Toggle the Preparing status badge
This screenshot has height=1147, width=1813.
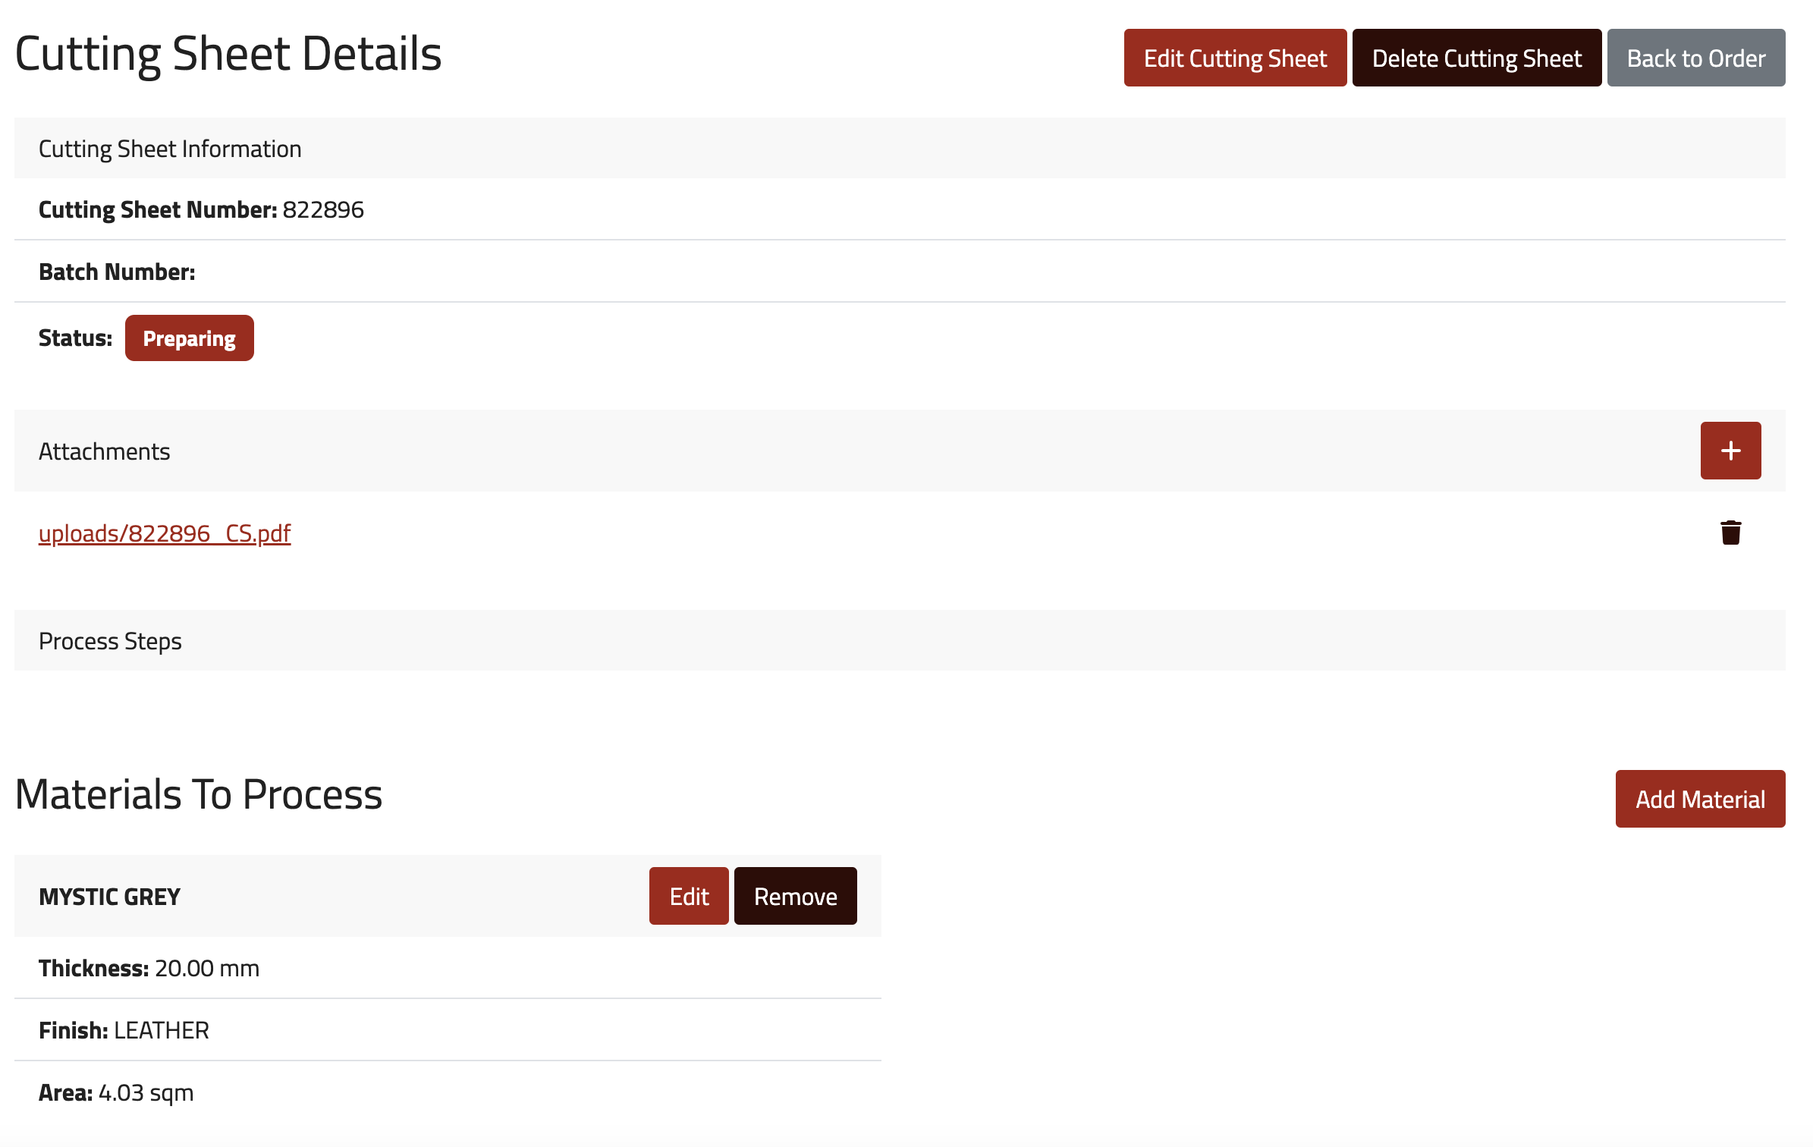[x=189, y=337]
